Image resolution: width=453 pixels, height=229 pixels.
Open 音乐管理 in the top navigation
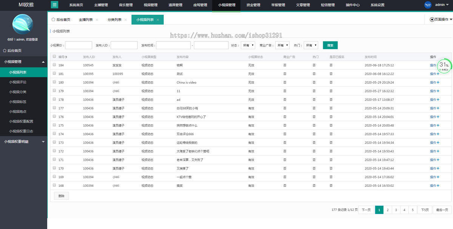tap(126, 5)
